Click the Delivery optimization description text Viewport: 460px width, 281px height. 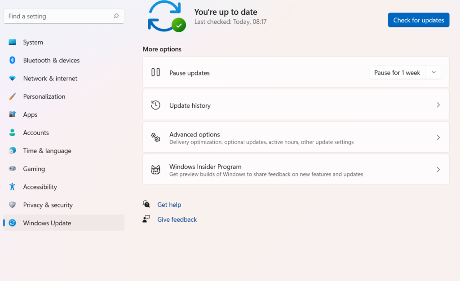pyautogui.click(x=261, y=142)
